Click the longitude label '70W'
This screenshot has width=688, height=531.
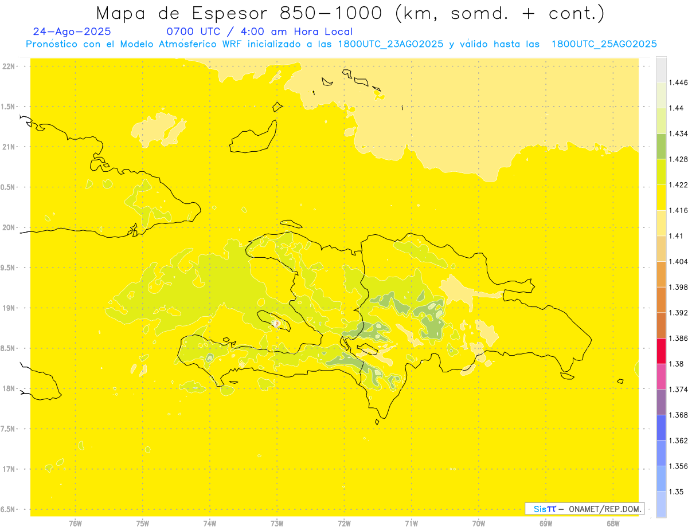tap(479, 524)
